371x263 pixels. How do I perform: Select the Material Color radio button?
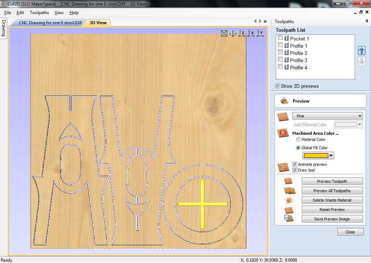click(x=298, y=139)
